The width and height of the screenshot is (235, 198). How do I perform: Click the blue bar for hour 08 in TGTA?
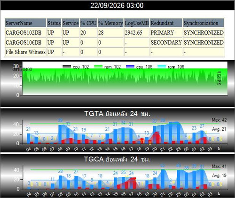pos(60,134)
